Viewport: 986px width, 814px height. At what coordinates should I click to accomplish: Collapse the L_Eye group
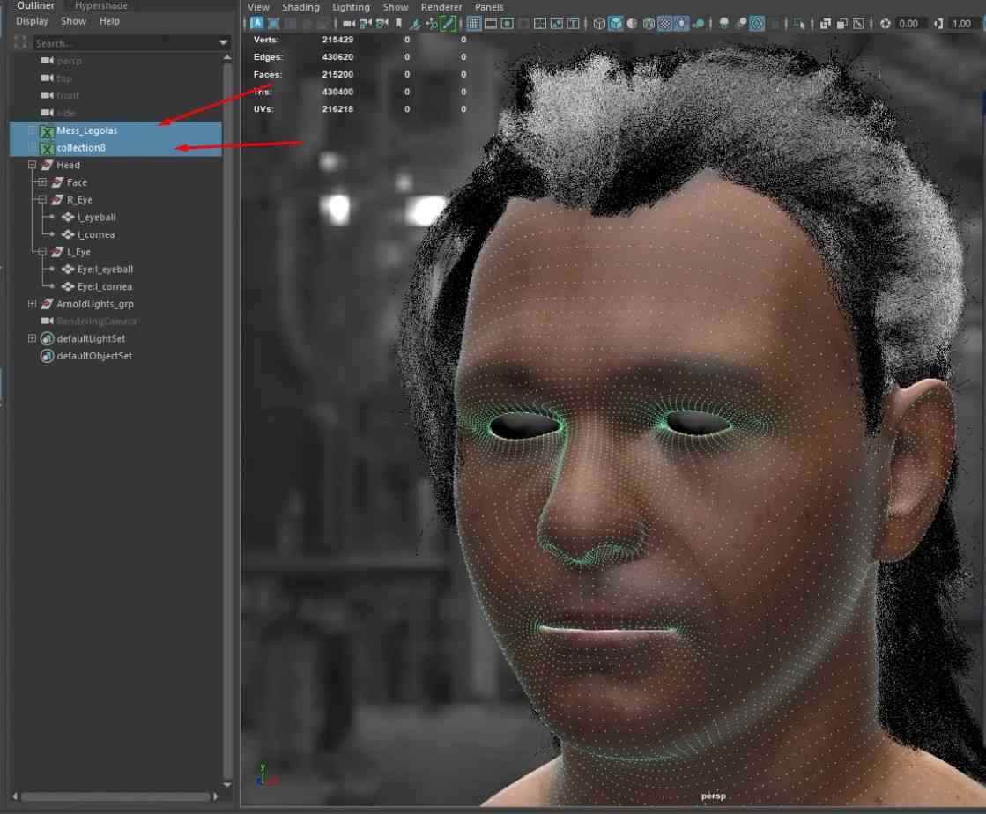click(42, 251)
